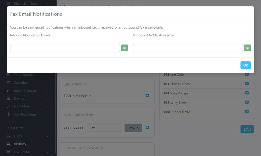The image size is (261, 156).
Task: Open the Call Recordings menu item
Action: pyautogui.click(x=25, y=114)
